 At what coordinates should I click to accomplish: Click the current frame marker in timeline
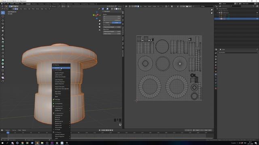point(8,133)
